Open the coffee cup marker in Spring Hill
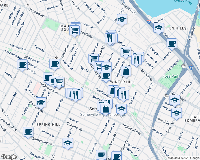Screen dimensions: 200x160 tap(28, 132)
